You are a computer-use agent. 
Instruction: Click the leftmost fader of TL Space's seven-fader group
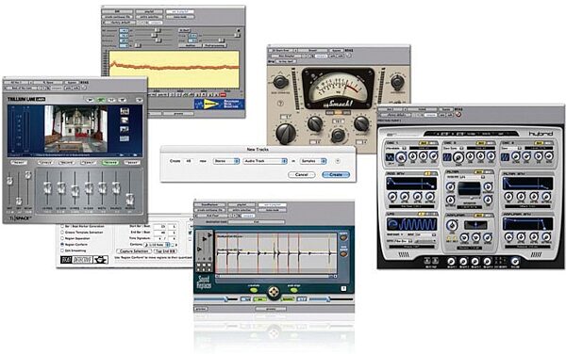[47, 188]
